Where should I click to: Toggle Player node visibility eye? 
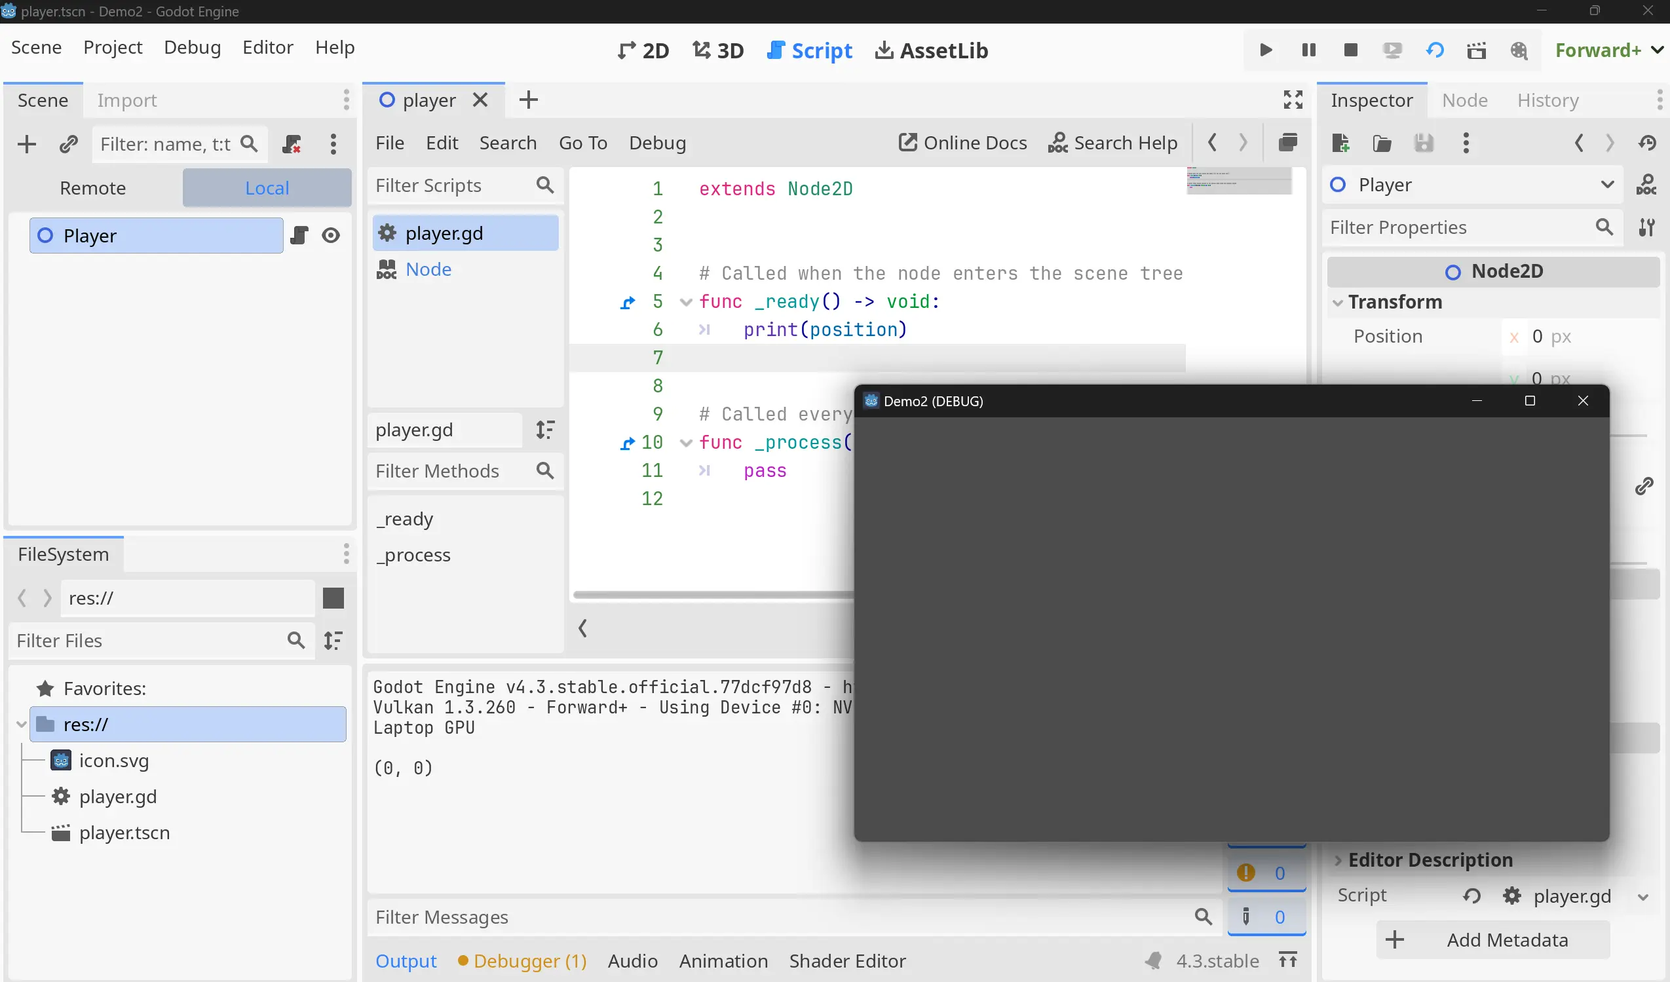(331, 235)
